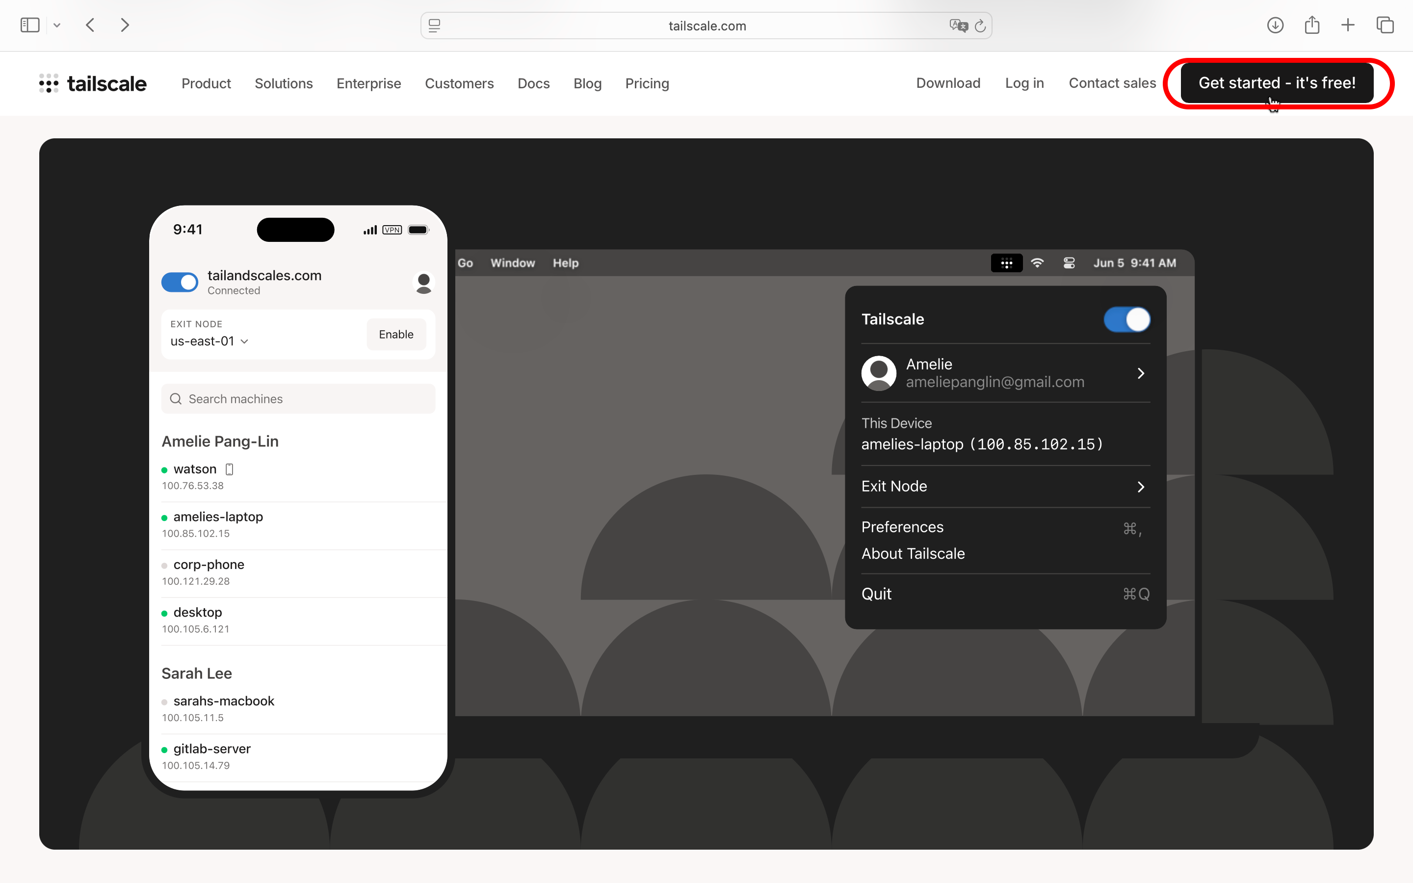Click the VPN status indicator on phone
Screen dimensions: 1413x883
click(392, 230)
